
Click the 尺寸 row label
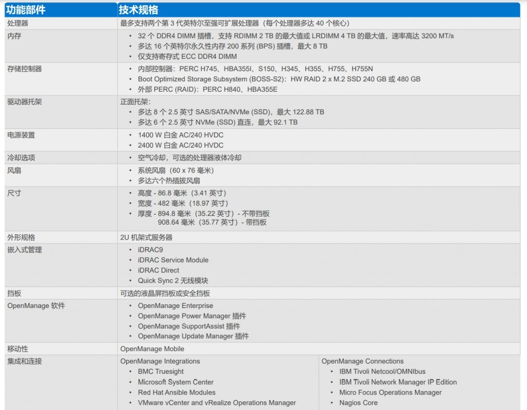14,193
